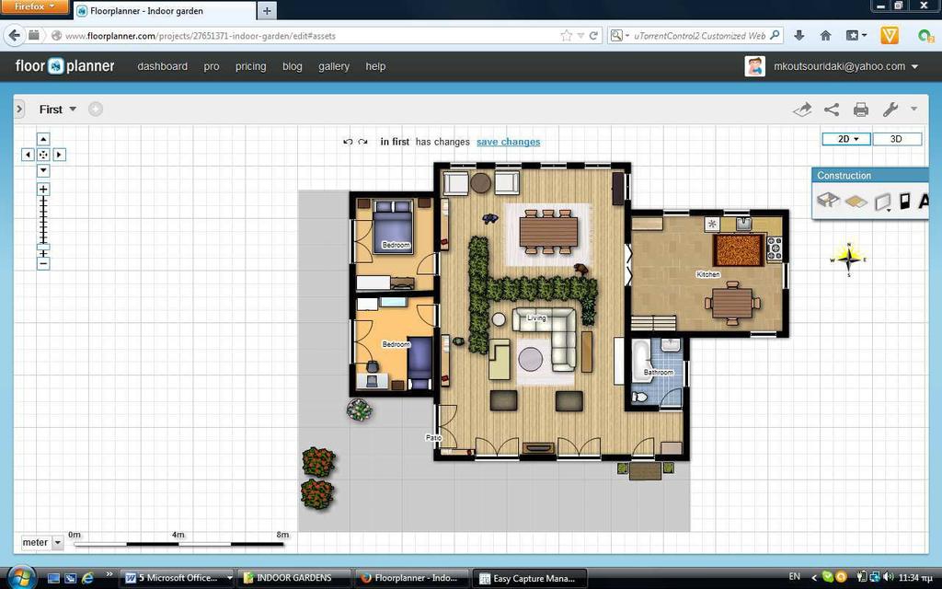
Task: Open the gallery menu item
Action: [333, 66]
